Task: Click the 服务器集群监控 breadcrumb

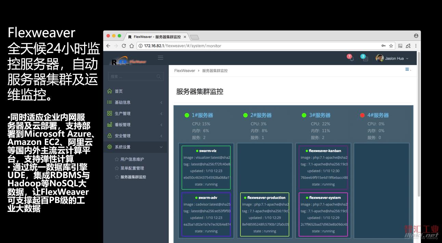Action: [215, 71]
